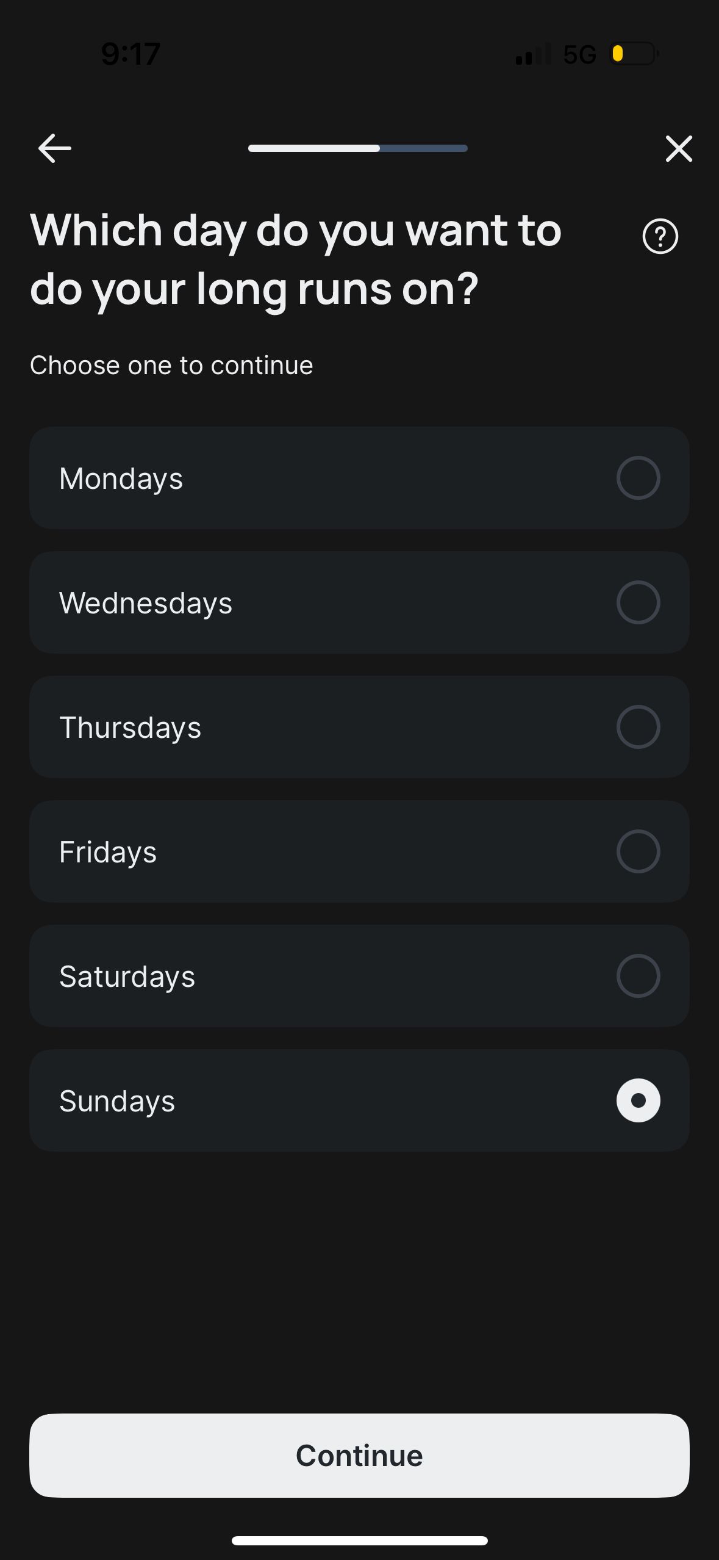The height and width of the screenshot is (1560, 719).
Task: Pick the Saturdays option label
Action: [127, 977]
